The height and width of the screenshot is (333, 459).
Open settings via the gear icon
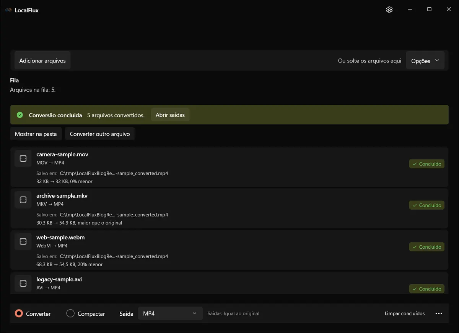pyautogui.click(x=389, y=10)
